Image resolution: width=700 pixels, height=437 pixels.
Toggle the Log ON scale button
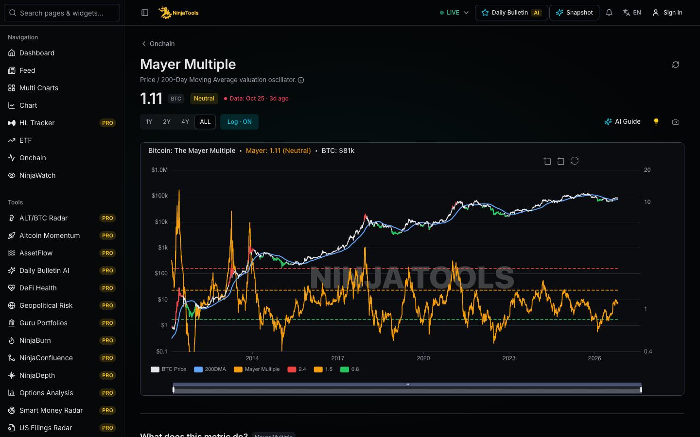pos(239,122)
